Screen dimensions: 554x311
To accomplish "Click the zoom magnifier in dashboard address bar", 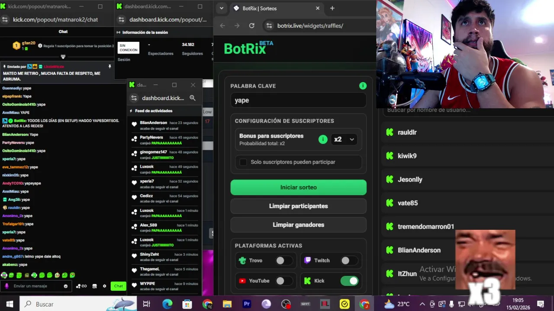I will 193,98.
